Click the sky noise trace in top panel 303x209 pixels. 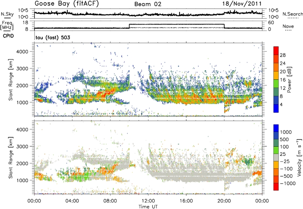pyautogui.click(x=148, y=14)
